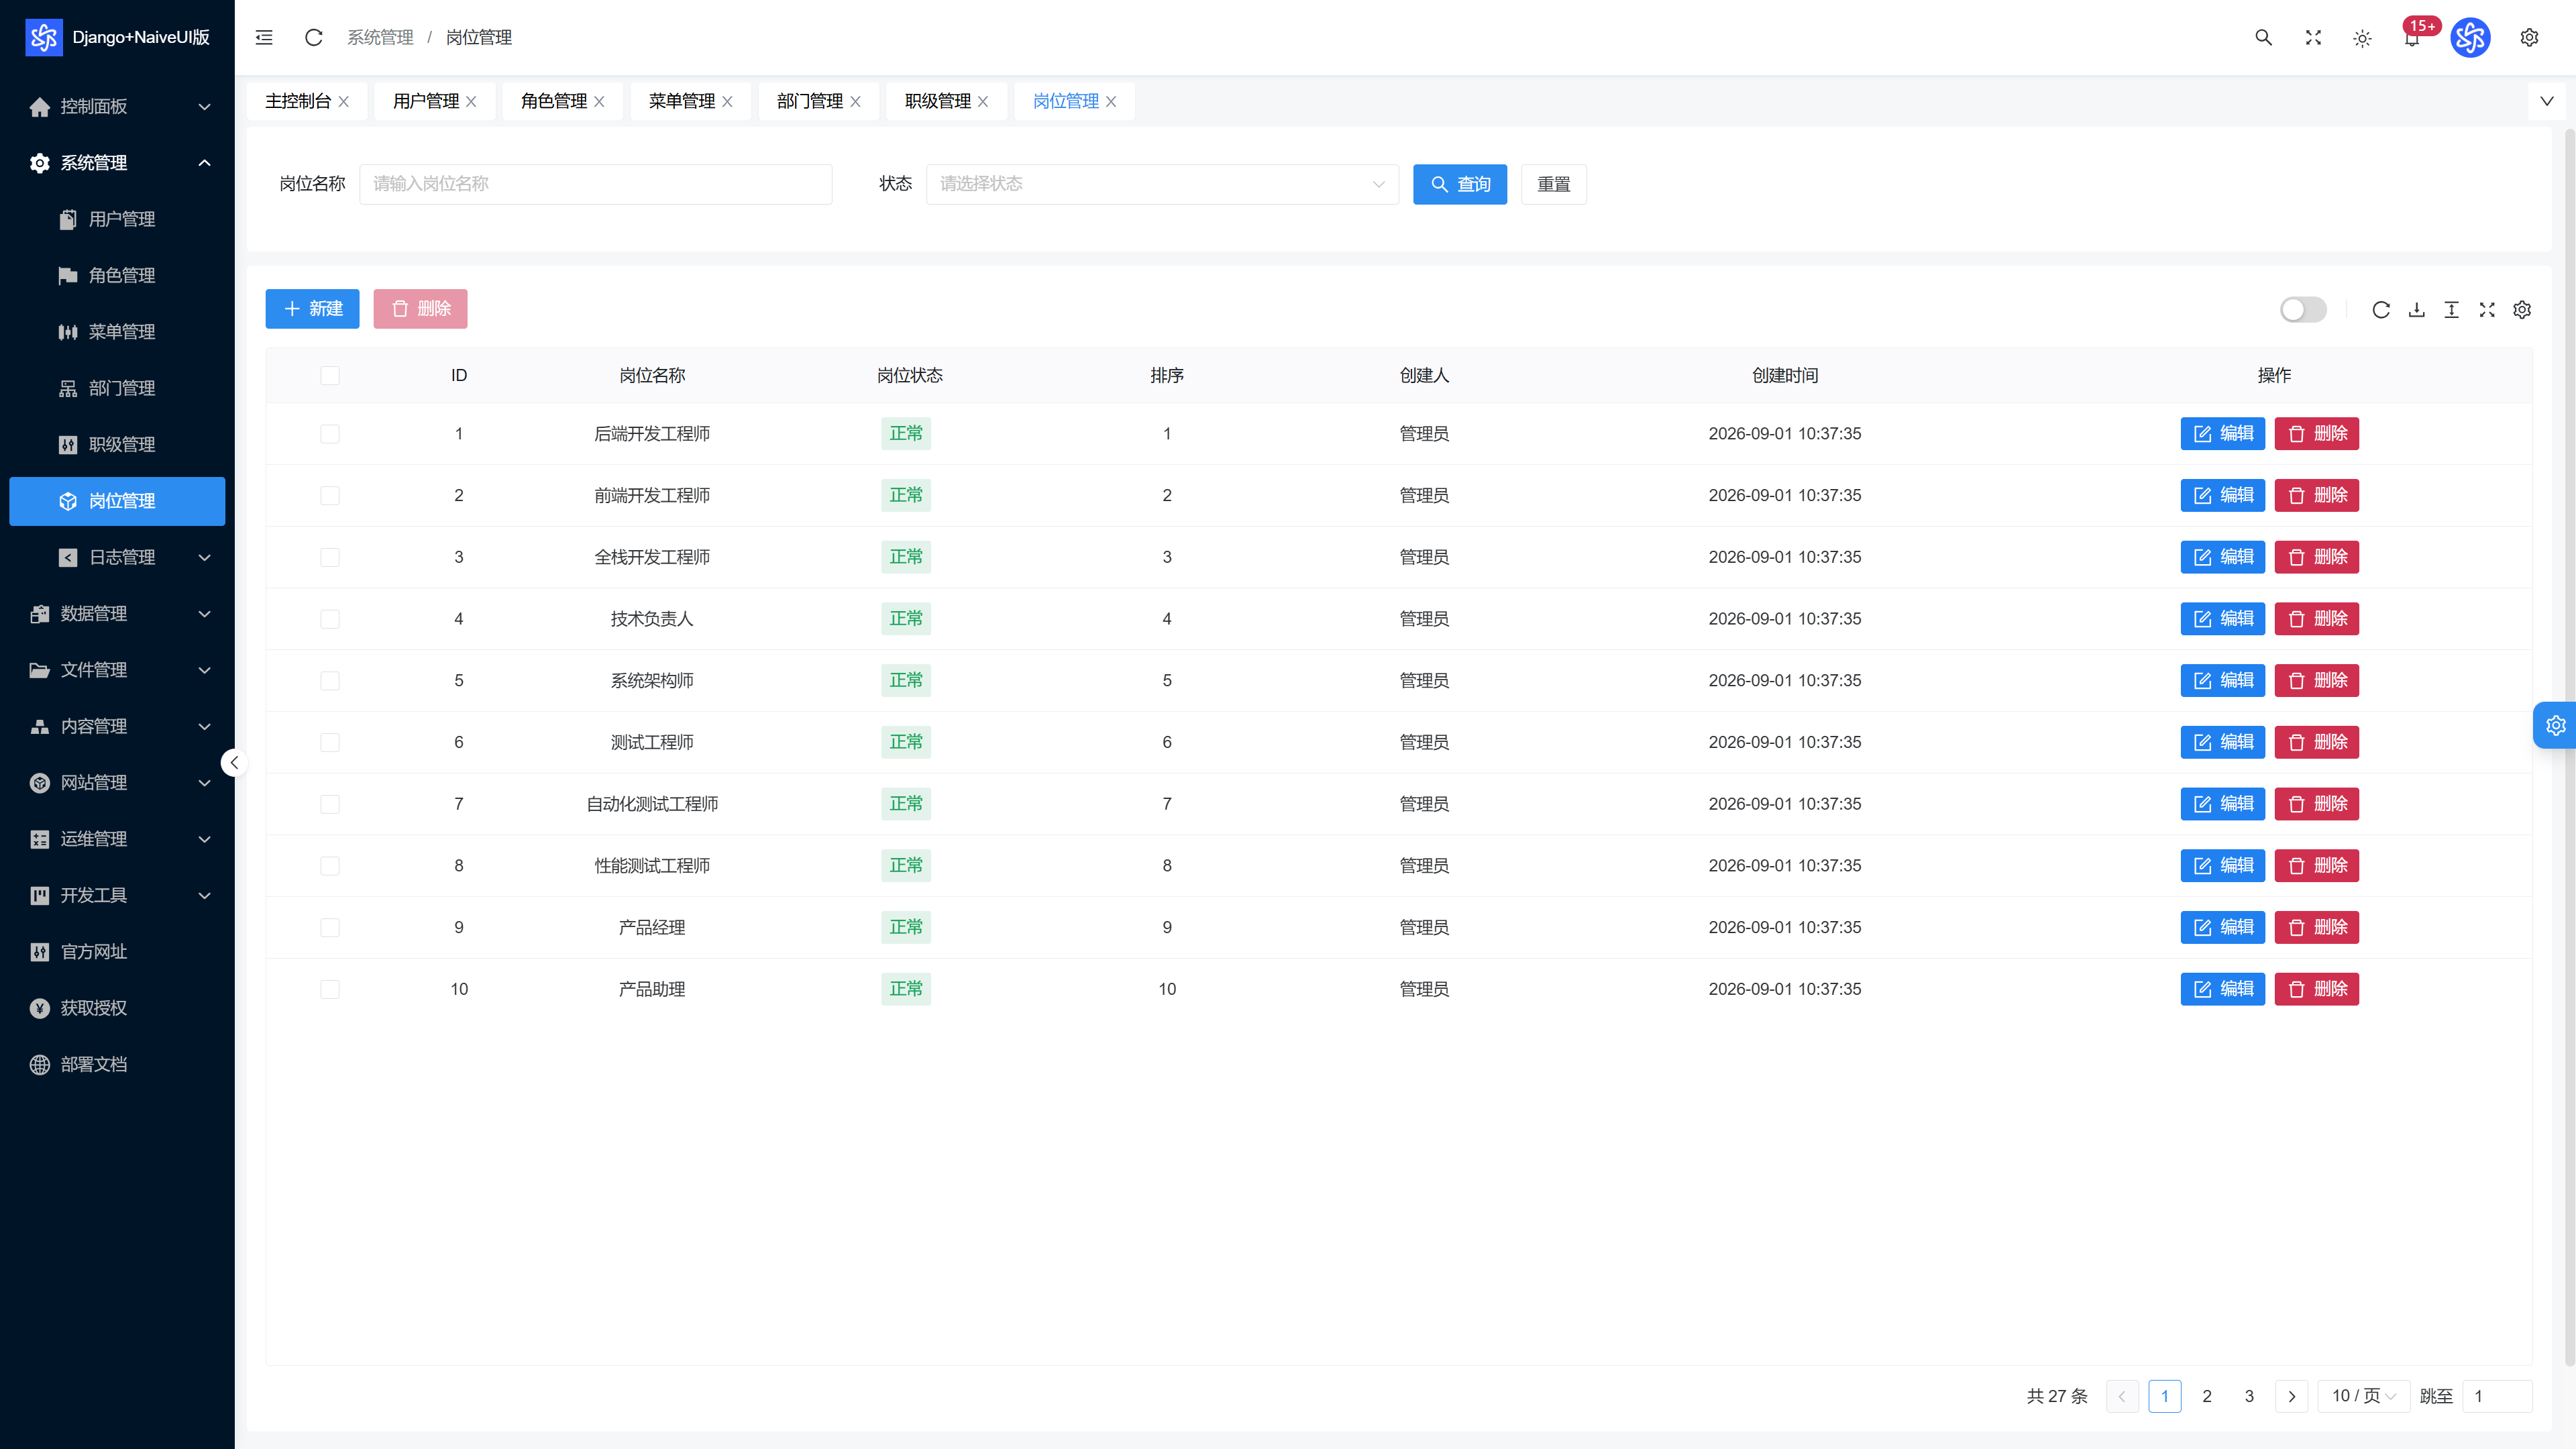
Task: Open 菜单管理 in sidebar
Action: click(117, 331)
